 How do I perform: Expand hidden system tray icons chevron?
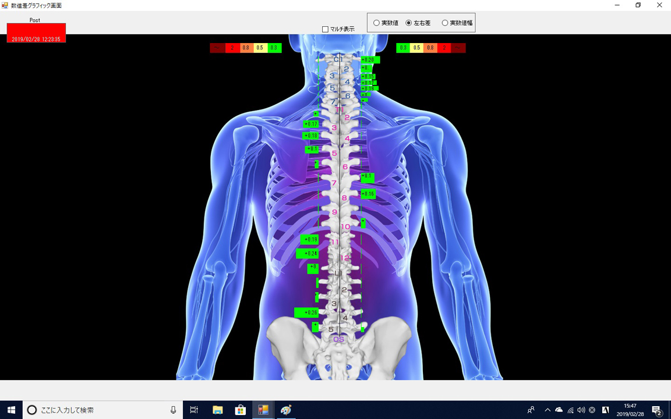548,410
